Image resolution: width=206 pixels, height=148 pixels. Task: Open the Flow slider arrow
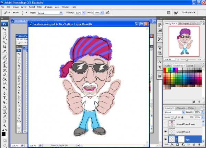[x=102, y=13]
